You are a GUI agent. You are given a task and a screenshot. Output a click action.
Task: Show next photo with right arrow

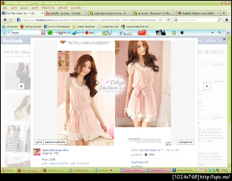[x=207, y=86]
